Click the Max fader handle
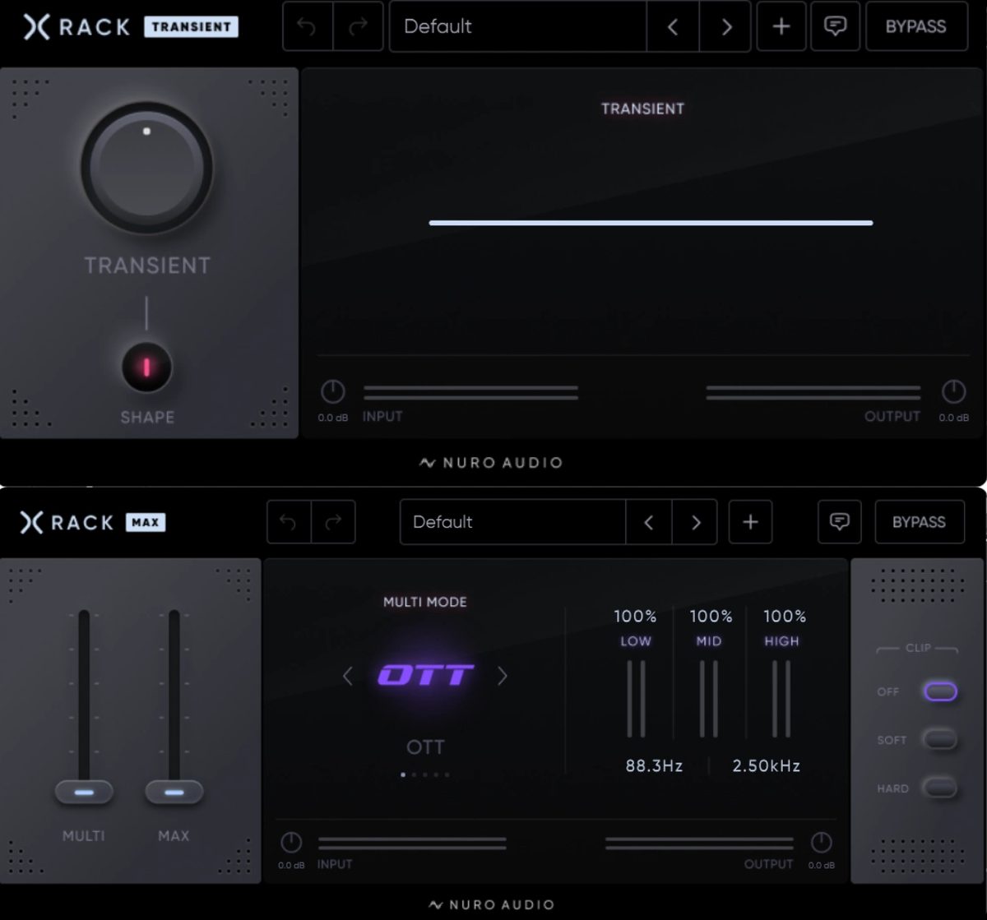Image resolution: width=987 pixels, height=920 pixels. click(x=174, y=793)
